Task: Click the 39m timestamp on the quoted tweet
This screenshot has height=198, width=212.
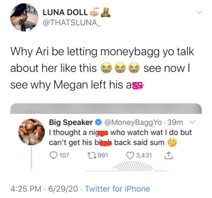Action: pyautogui.click(x=175, y=123)
